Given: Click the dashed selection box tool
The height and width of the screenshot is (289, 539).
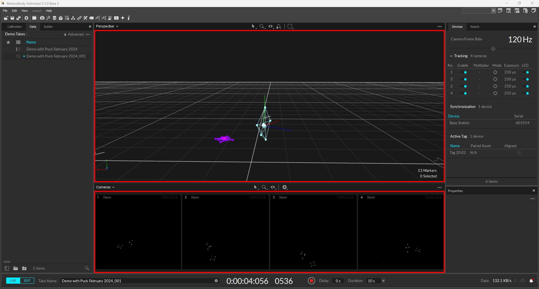Looking at the screenshot, I should 290,26.
